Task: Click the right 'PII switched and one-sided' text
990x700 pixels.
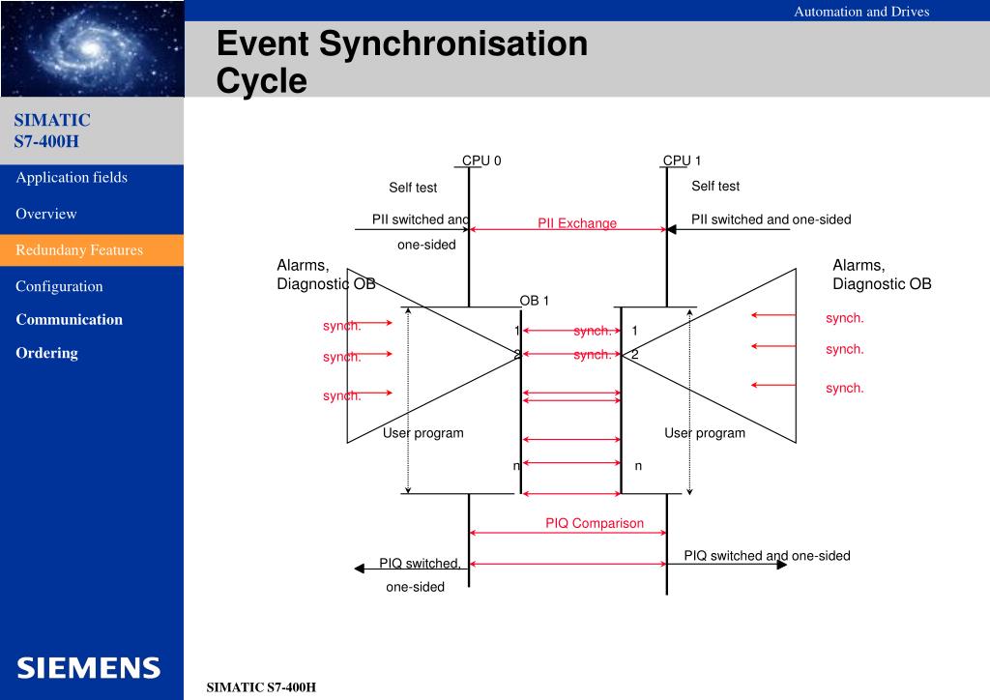Action: pos(771,219)
